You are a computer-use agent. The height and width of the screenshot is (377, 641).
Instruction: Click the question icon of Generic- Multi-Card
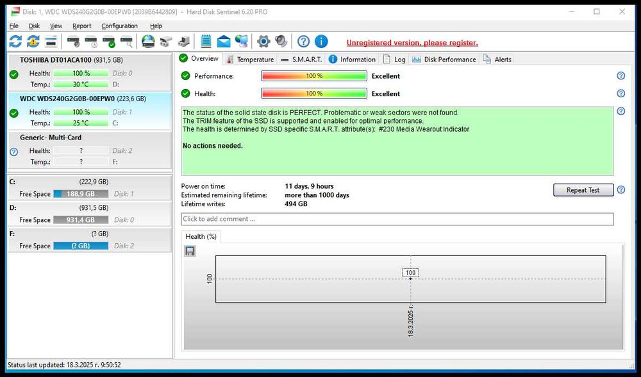[14, 152]
